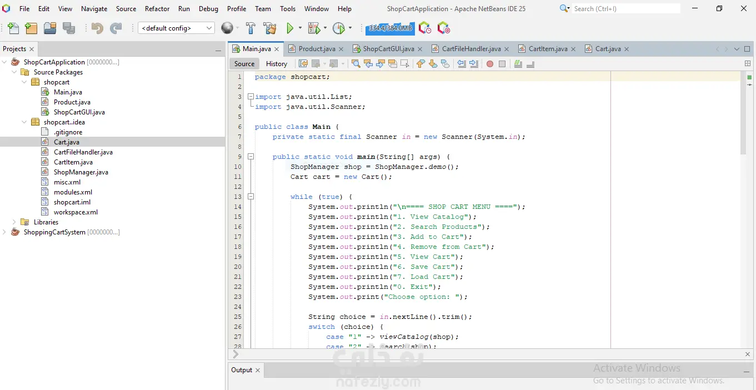Screen dimensions: 756x390
Task: Open the default config dropdown
Action: coord(176,28)
